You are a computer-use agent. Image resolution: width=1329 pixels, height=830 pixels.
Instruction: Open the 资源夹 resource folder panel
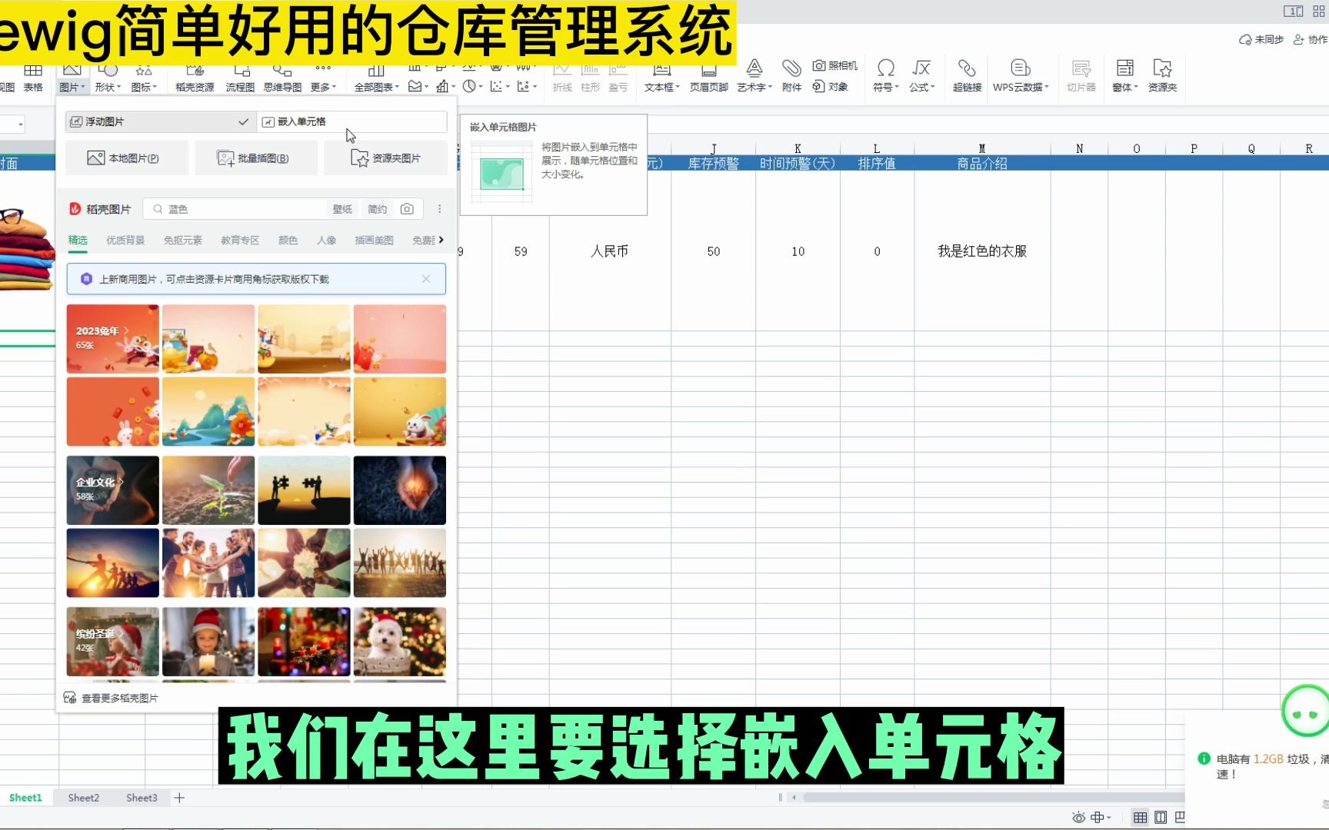coord(1163,75)
